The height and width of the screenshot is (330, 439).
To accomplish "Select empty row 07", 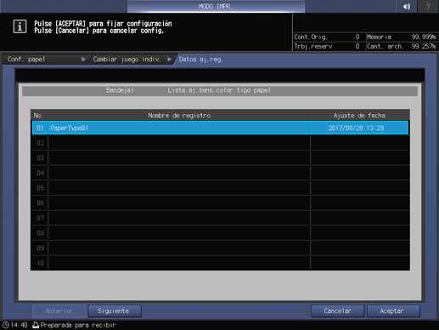I will point(220,218).
